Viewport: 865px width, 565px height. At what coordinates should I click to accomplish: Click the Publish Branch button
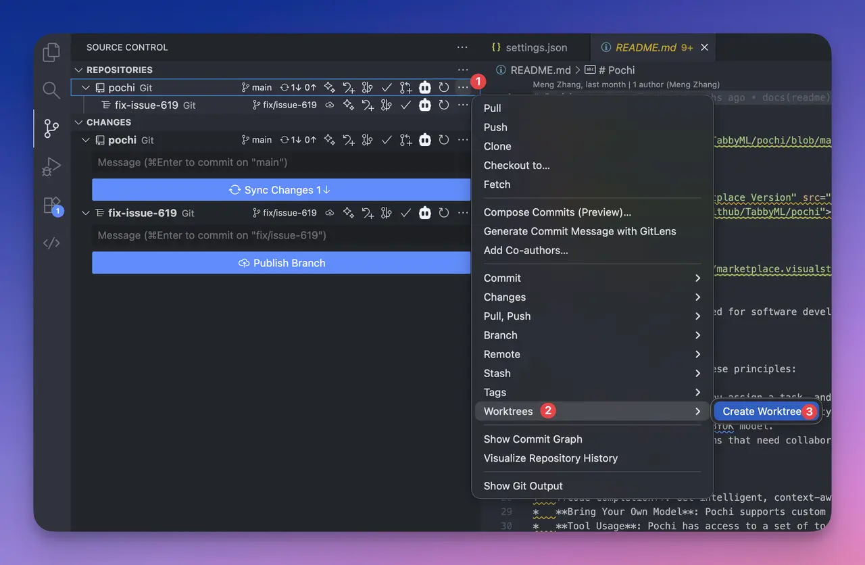pyautogui.click(x=281, y=263)
